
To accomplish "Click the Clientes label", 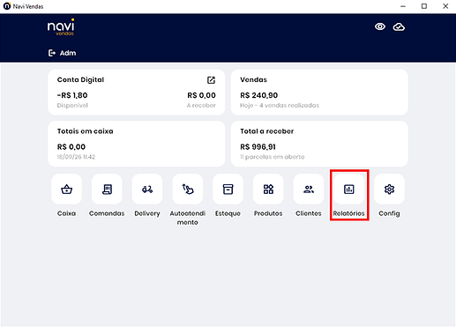I will [x=309, y=213].
